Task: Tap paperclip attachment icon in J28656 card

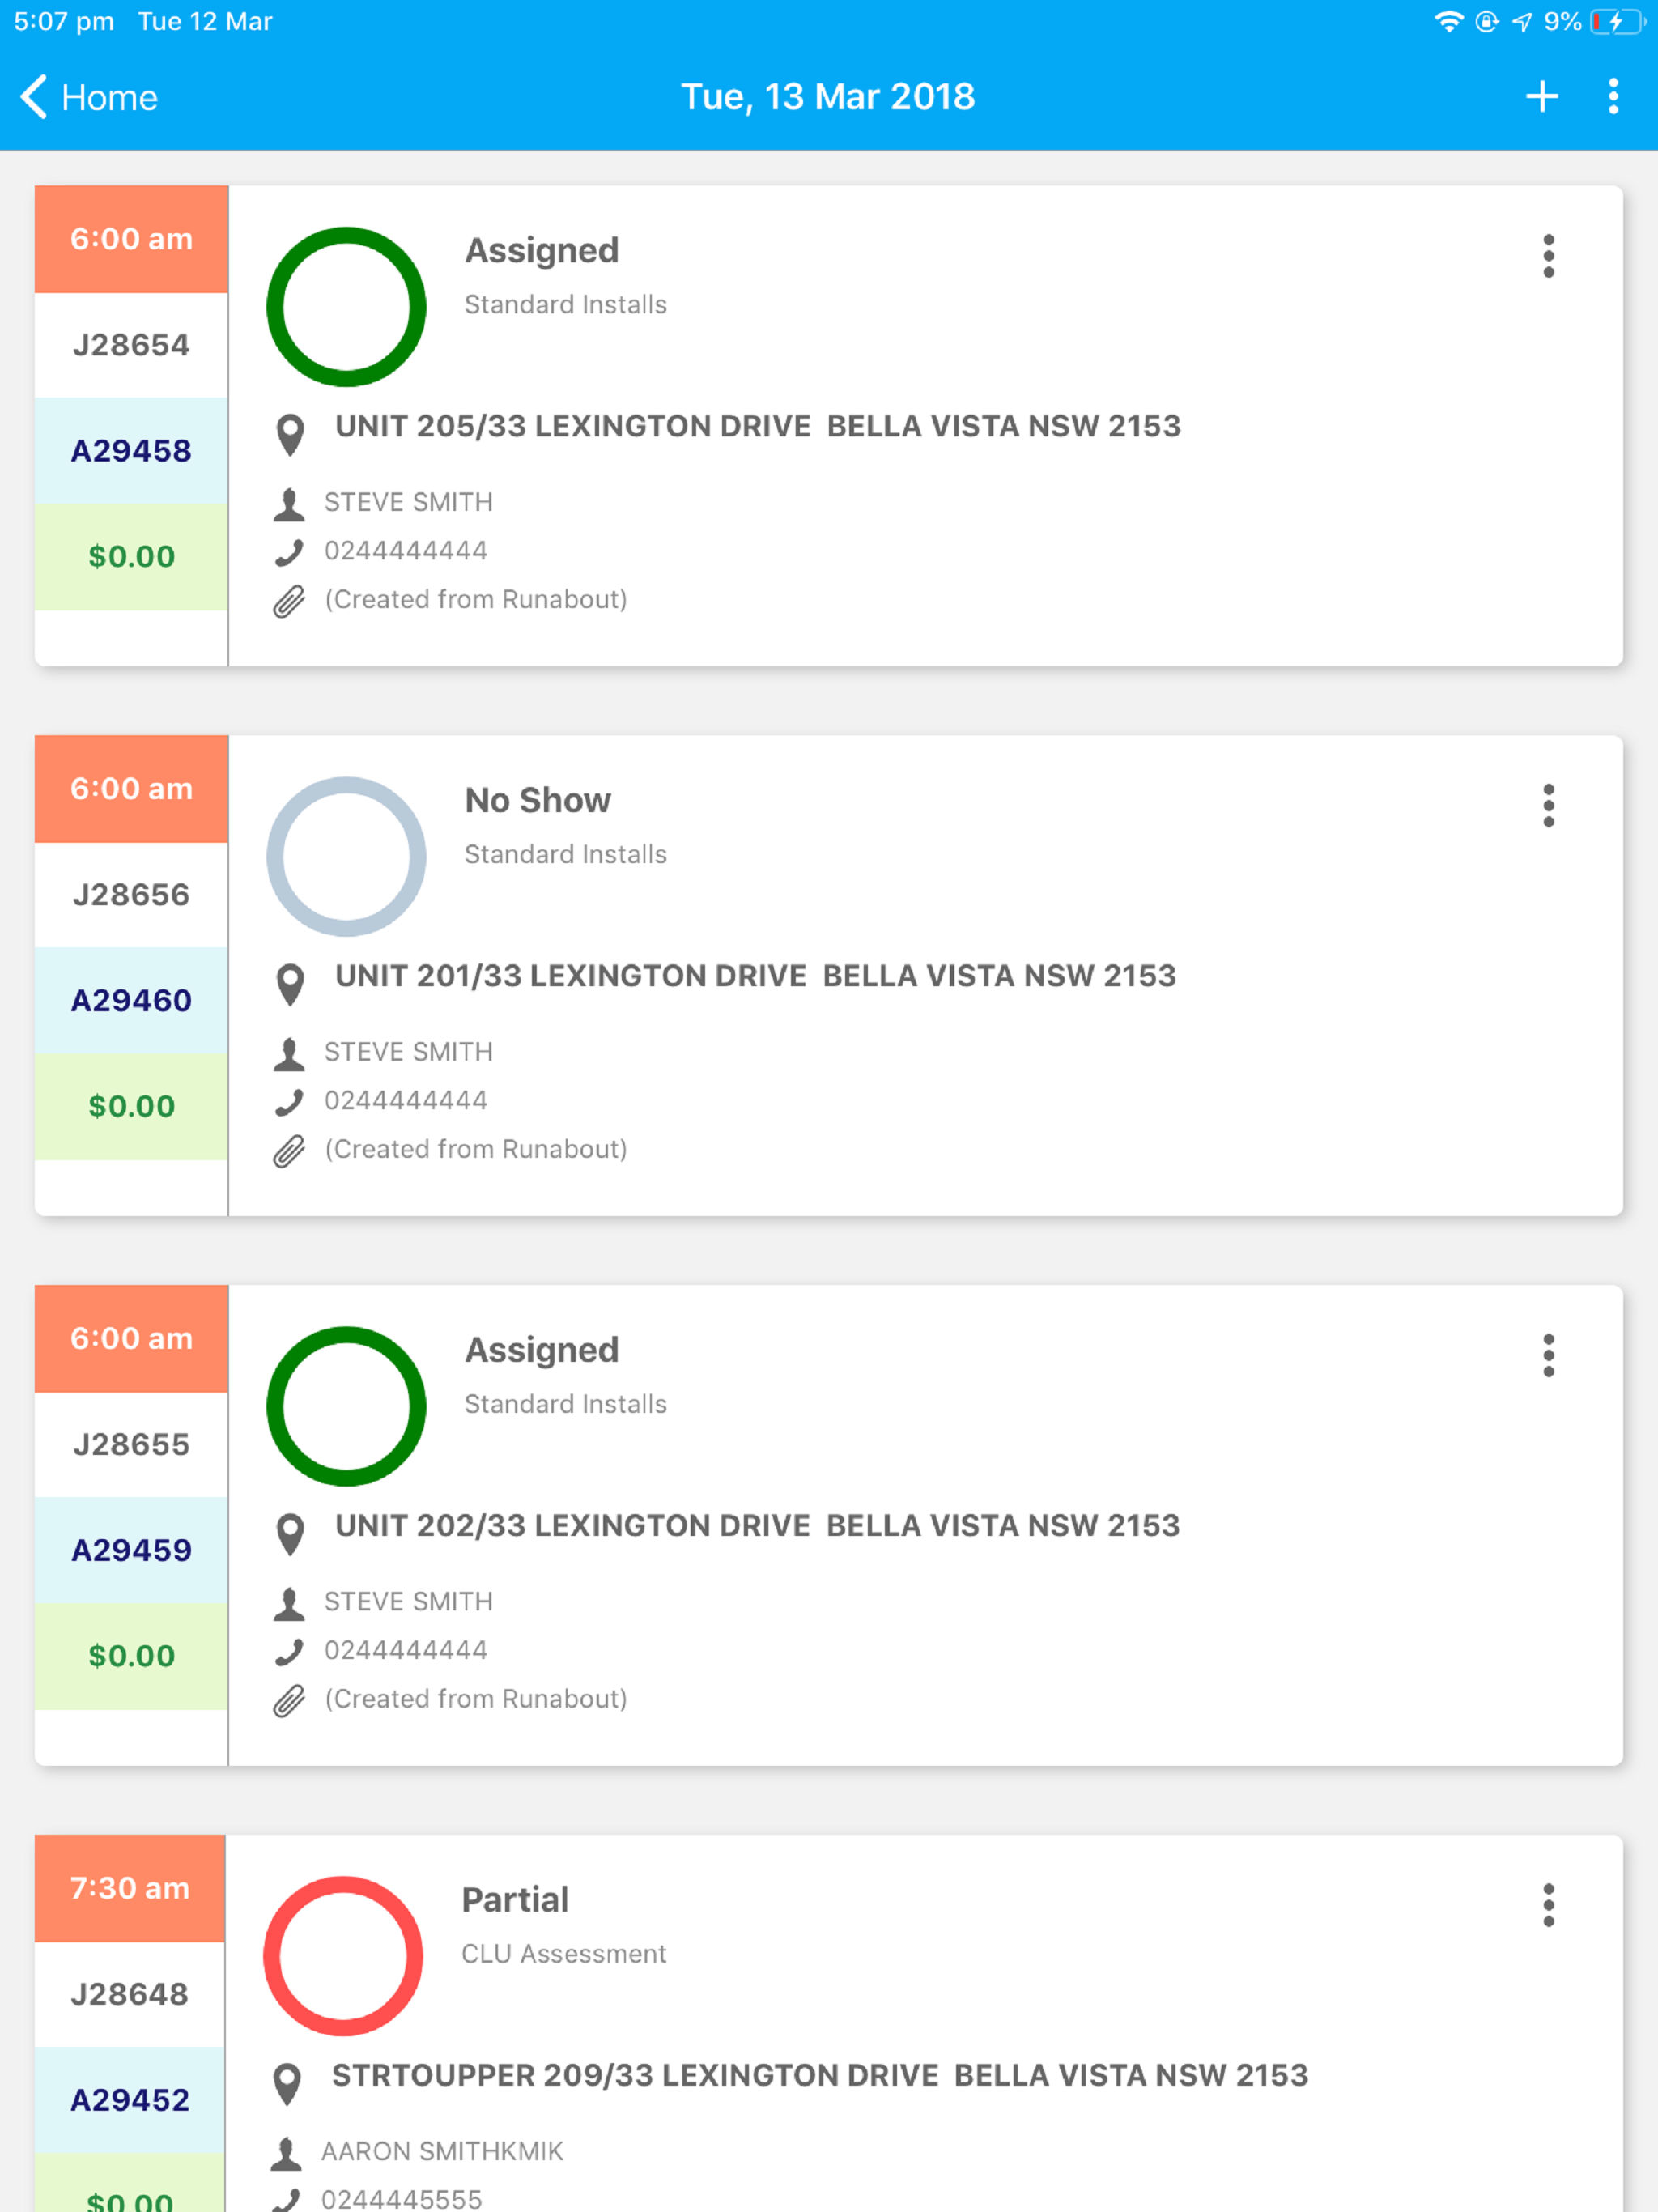Action: [289, 1151]
